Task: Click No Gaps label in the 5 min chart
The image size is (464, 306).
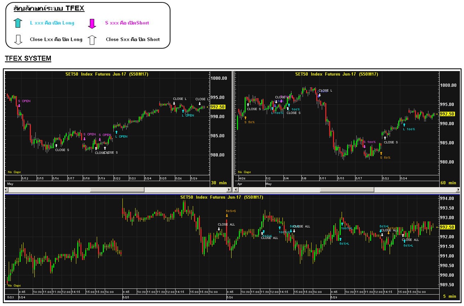Action: (14, 286)
